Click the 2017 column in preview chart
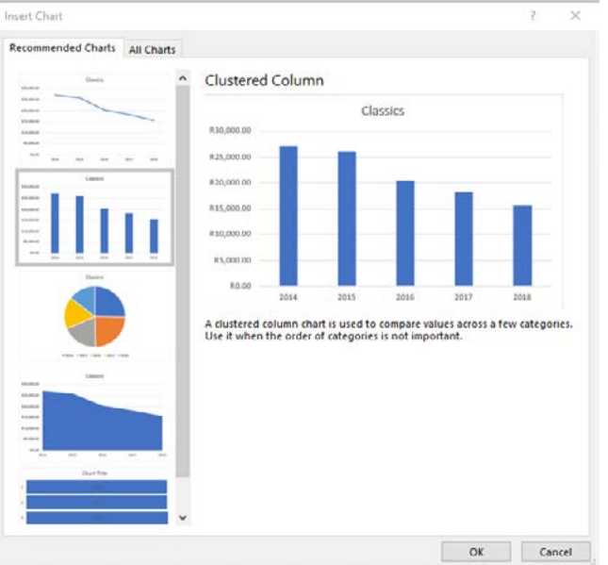The width and height of the screenshot is (608, 565). (464, 239)
